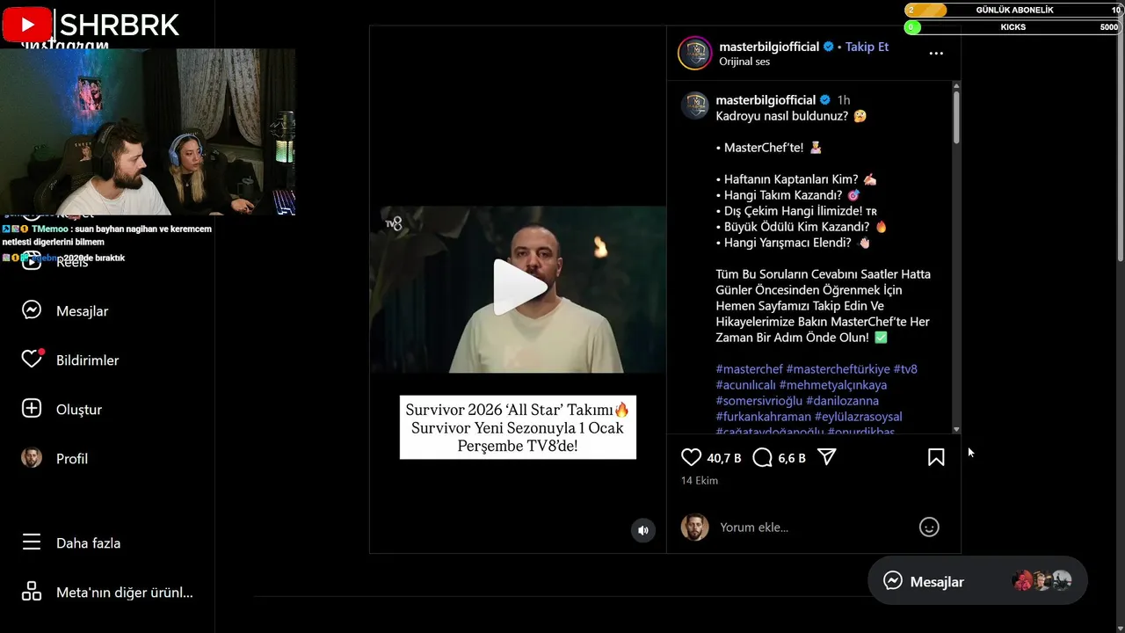Click the heart notifications icon in sidebar

pos(32,360)
